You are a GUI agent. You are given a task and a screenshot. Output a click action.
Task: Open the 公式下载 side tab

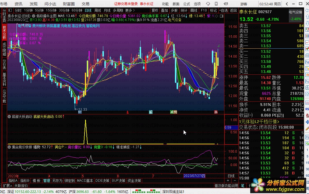pos(4,96)
